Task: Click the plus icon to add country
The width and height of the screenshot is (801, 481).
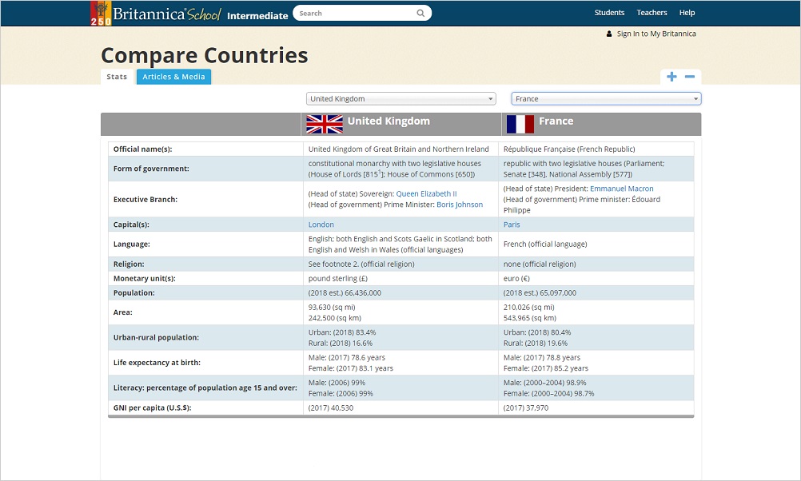Action: coord(671,77)
